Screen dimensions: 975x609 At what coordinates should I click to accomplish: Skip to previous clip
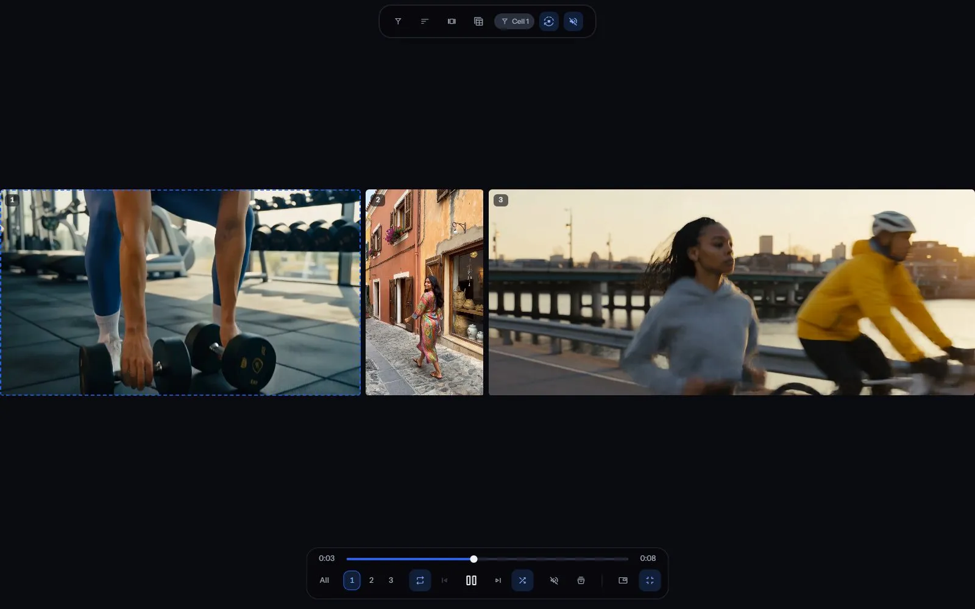[x=444, y=580]
